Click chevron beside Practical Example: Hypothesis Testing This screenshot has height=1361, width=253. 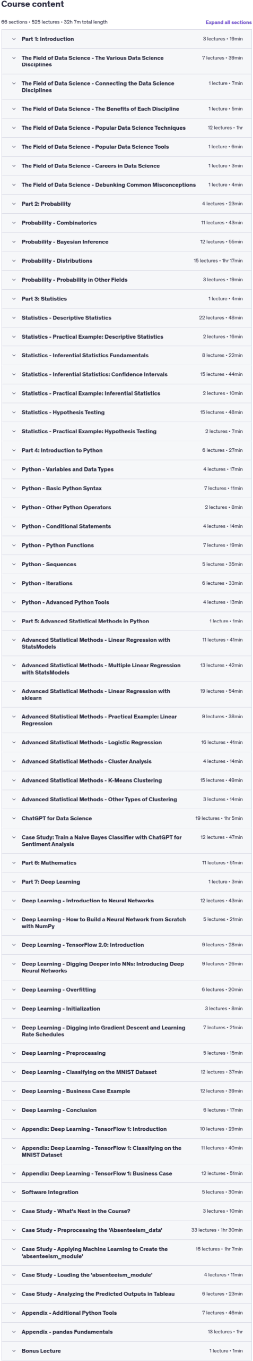coord(14,432)
